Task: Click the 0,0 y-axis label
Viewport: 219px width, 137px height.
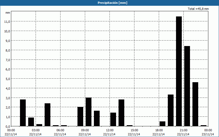Action: 8,127
